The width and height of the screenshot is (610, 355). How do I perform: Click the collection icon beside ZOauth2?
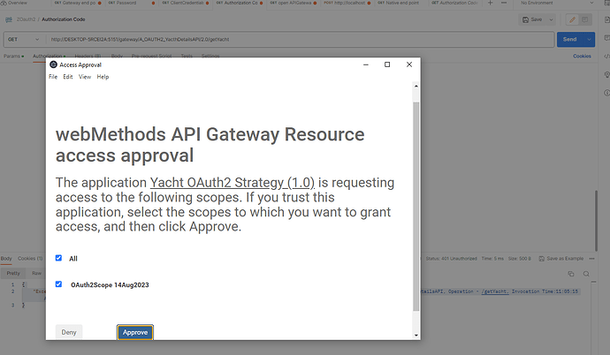9,19
